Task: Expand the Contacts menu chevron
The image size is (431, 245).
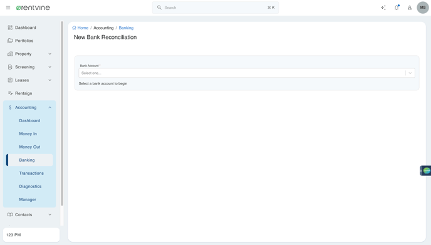Action: (49, 215)
